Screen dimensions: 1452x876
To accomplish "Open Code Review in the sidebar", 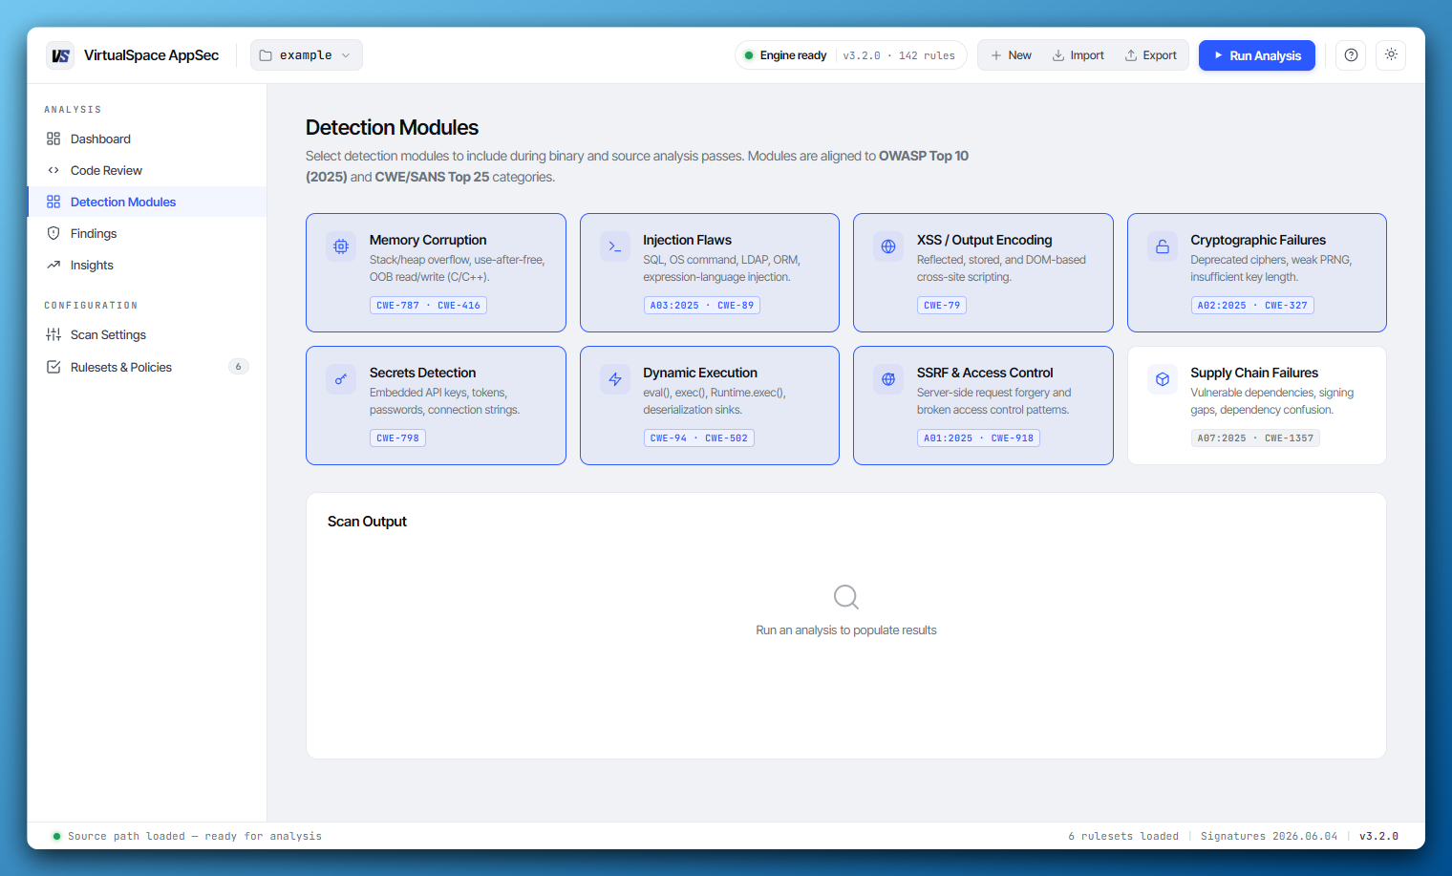I will pos(147,170).
